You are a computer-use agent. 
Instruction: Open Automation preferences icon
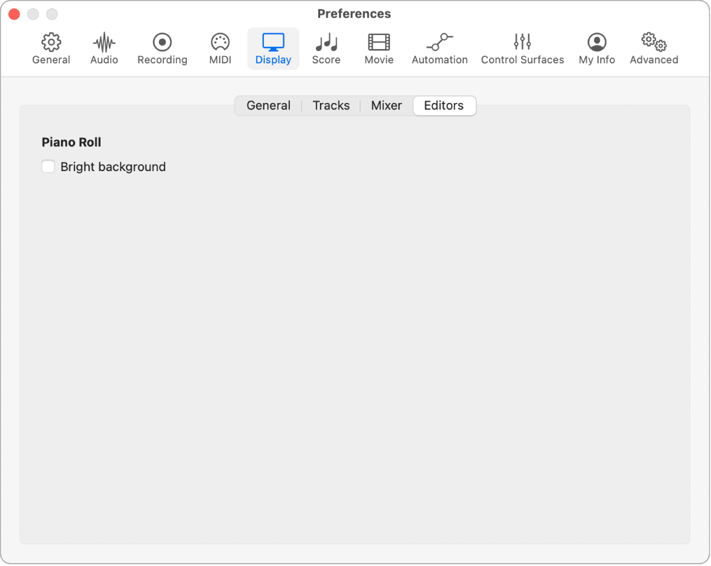coord(439,42)
